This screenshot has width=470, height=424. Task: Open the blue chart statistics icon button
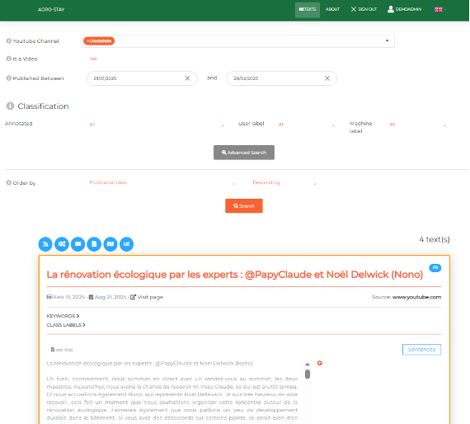pos(126,244)
